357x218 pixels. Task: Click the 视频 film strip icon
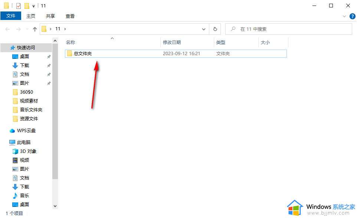coord(15,160)
